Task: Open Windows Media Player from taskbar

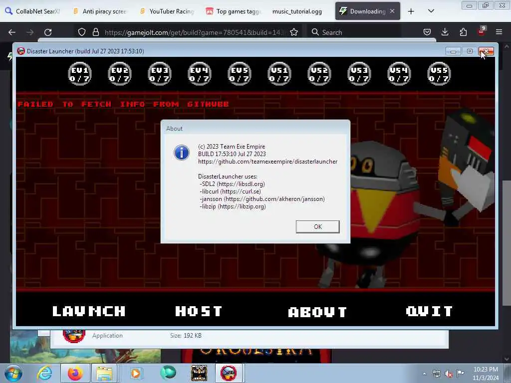Action: tap(136, 373)
